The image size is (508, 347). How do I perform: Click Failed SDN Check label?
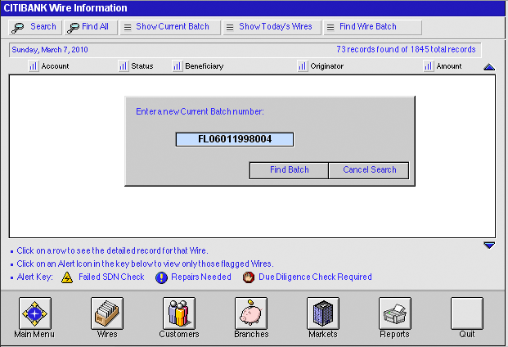click(x=111, y=277)
